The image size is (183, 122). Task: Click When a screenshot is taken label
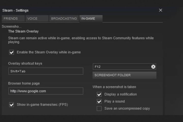(x=114, y=87)
